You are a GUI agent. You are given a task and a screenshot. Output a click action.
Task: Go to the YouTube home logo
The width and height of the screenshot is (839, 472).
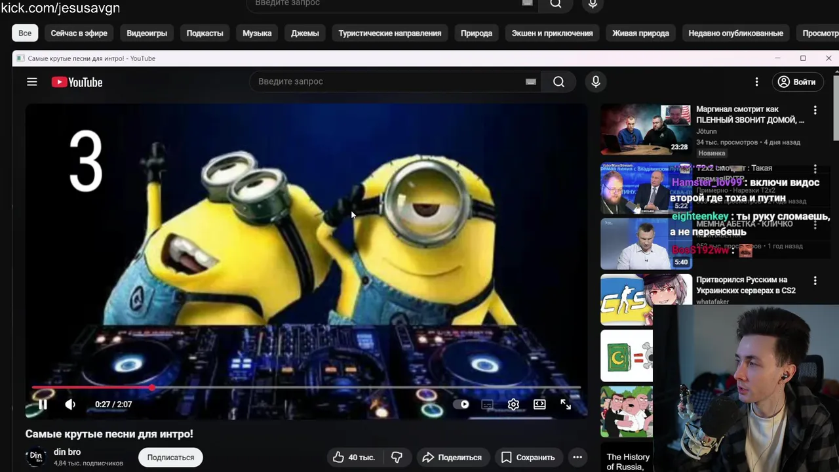click(x=77, y=82)
